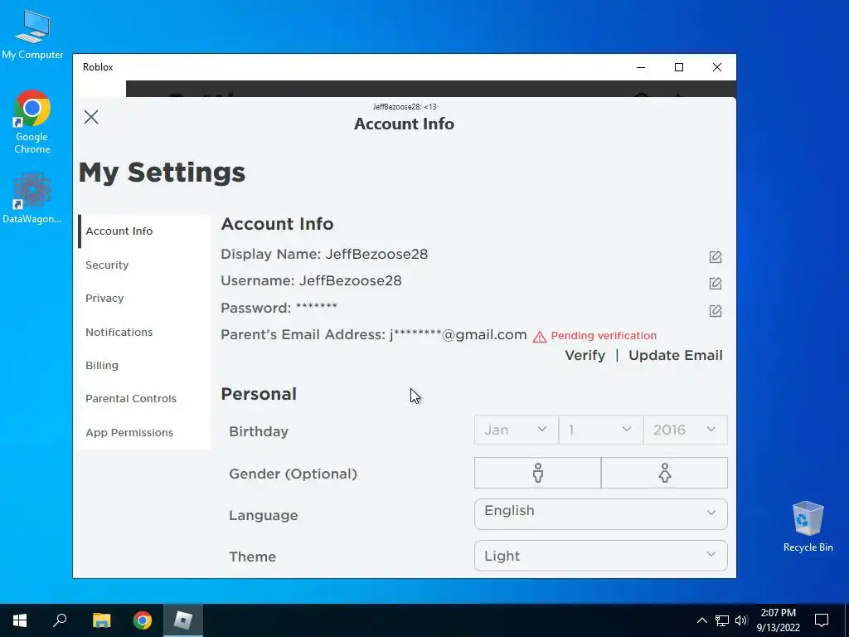
Task: Open the Google Chrome desktop shortcut
Action: [32, 123]
